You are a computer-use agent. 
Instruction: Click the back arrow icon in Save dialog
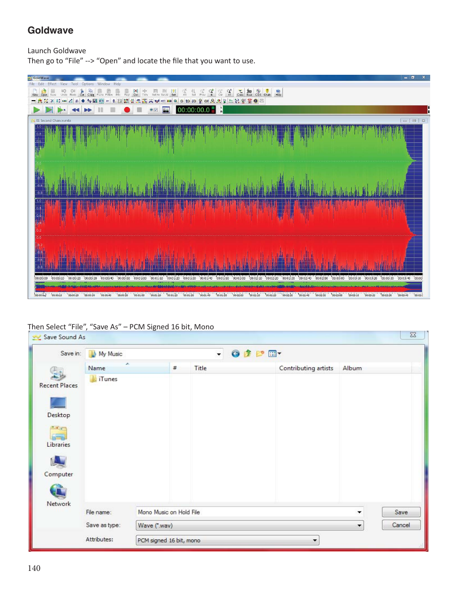point(235,354)
